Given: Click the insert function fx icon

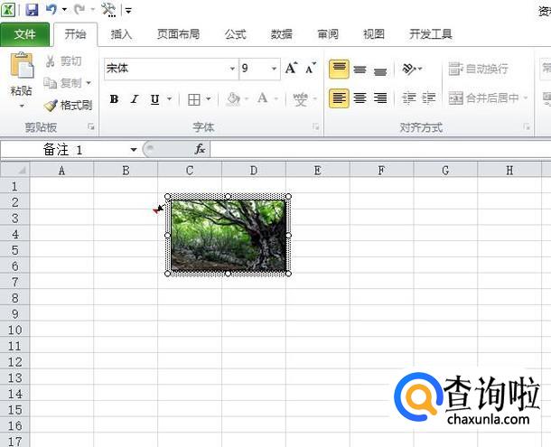Looking at the screenshot, I should click(200, 149).
